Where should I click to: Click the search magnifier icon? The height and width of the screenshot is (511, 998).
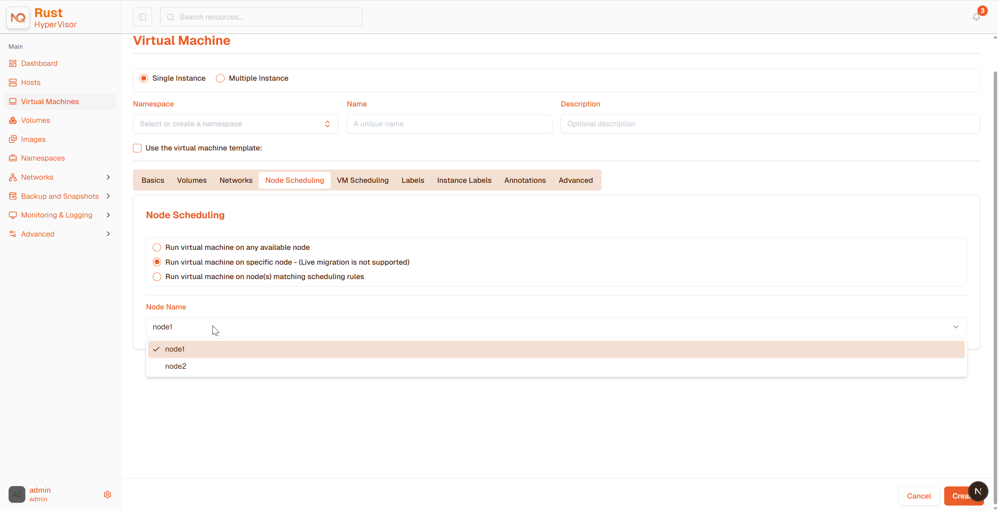pos(170,17)
